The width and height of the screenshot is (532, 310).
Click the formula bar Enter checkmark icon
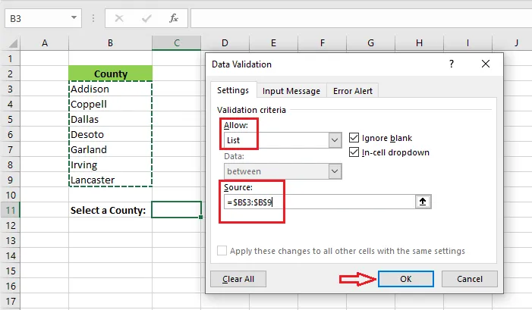point(146,18)
